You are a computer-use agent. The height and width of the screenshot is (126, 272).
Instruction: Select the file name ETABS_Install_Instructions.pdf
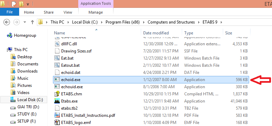click(88, 115)
